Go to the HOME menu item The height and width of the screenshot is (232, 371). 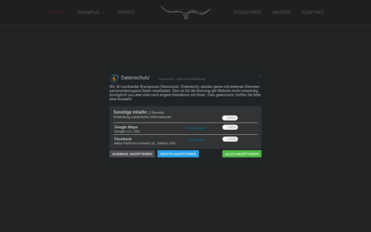(x=58, y=12)
